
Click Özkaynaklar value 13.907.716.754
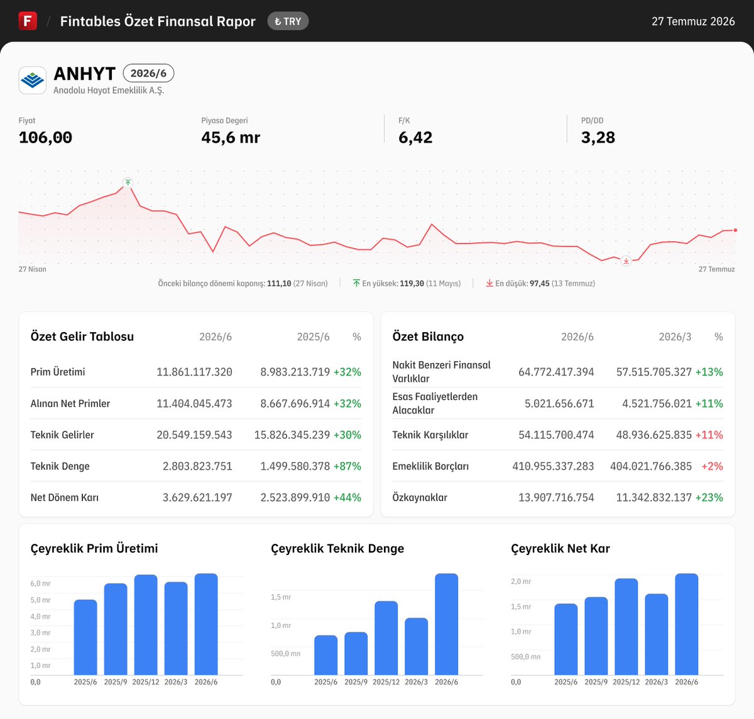click(x=556, y=497)
